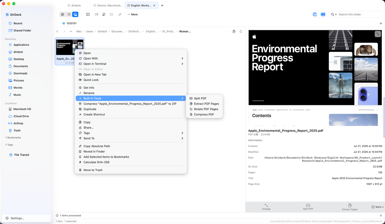The image size is (385, 224).
Task: Click the terminal toolbar icon
Action: pyautogui.click(x=111, y=14)
